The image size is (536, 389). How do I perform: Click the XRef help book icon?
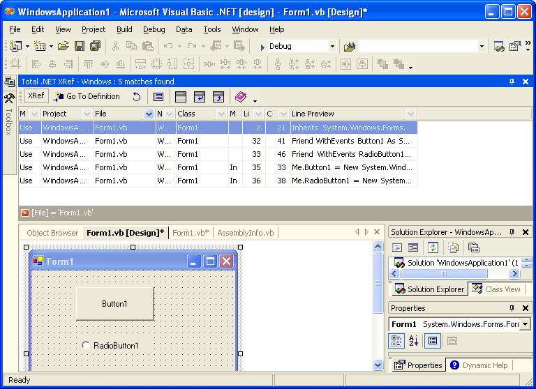pos(241,97)
